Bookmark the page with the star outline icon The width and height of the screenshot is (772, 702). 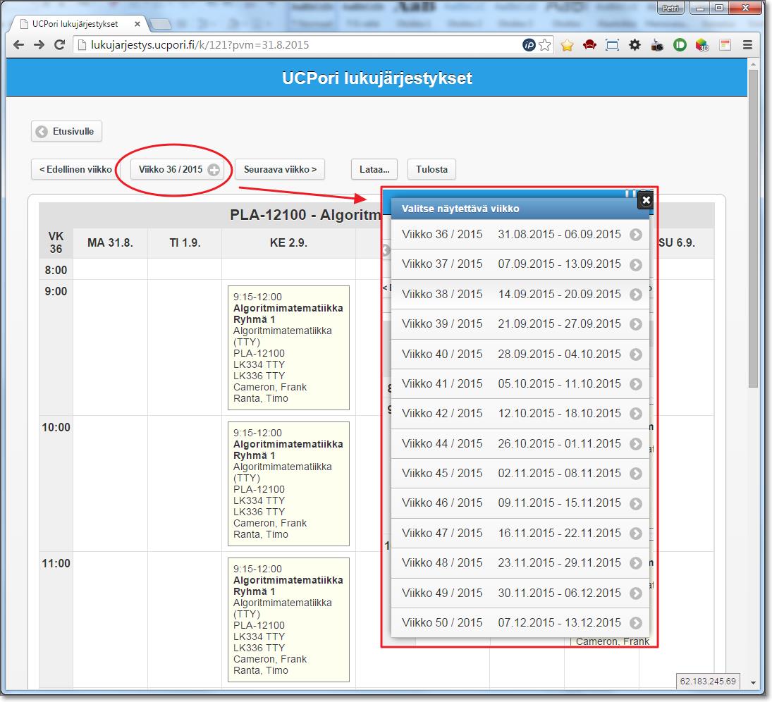[x=544, y=45]
